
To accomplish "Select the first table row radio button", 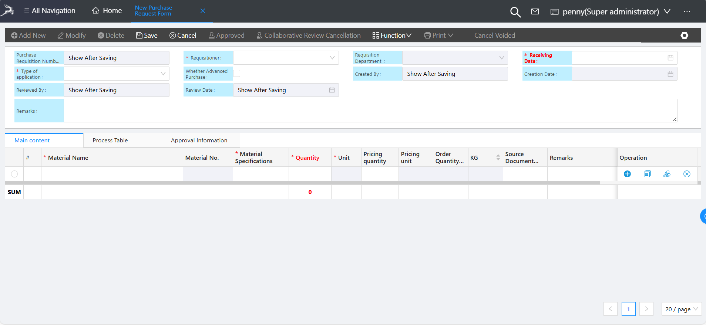I will 14,174.
